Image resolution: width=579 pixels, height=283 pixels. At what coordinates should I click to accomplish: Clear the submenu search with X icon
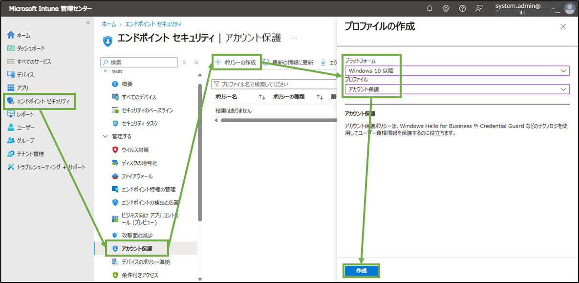pyautogui.click(x=184, y=63)
